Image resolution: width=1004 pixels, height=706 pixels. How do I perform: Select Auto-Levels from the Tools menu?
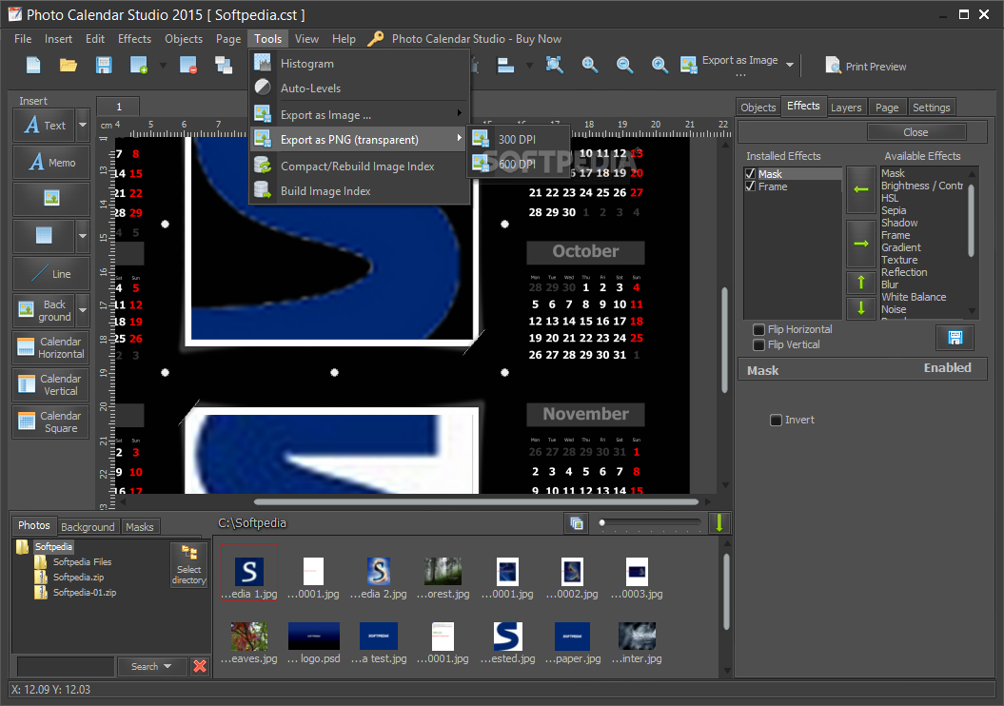359,88
